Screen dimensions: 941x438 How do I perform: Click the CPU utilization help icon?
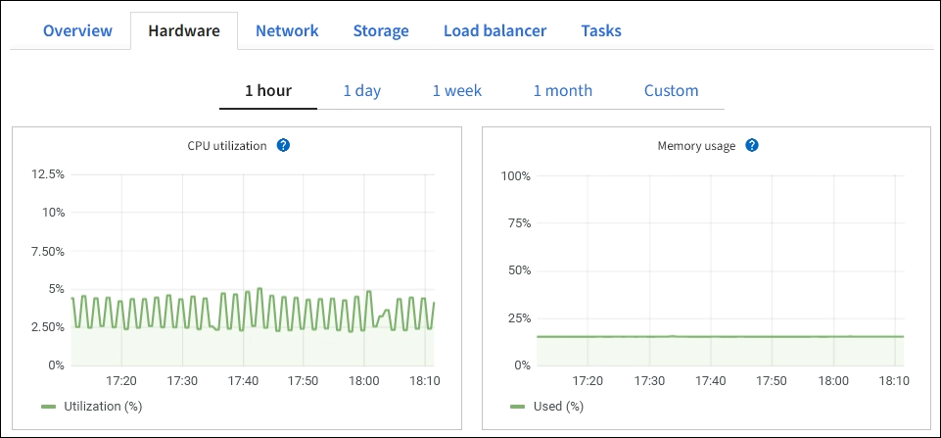tap(283, 145)
